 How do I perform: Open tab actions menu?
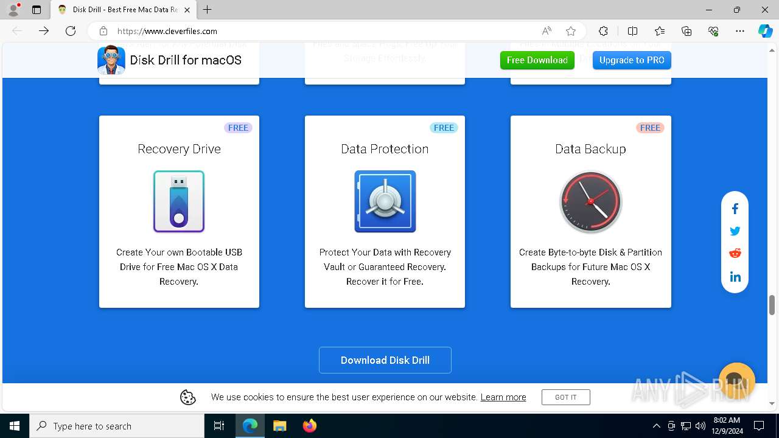coord(37,10)
